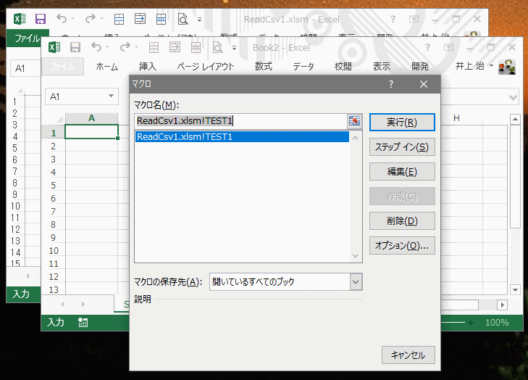Image resolution: width=528 pixels, height=380 pixels.
Task: Open 校閲 tab in Book2
Action: pos(343,67)
